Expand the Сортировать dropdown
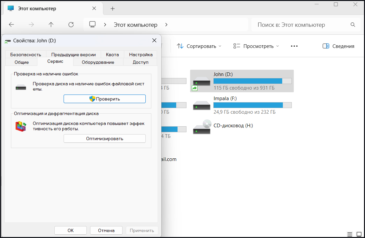The width and height of the screenshot is (365, 238). (x=199, y=46)
